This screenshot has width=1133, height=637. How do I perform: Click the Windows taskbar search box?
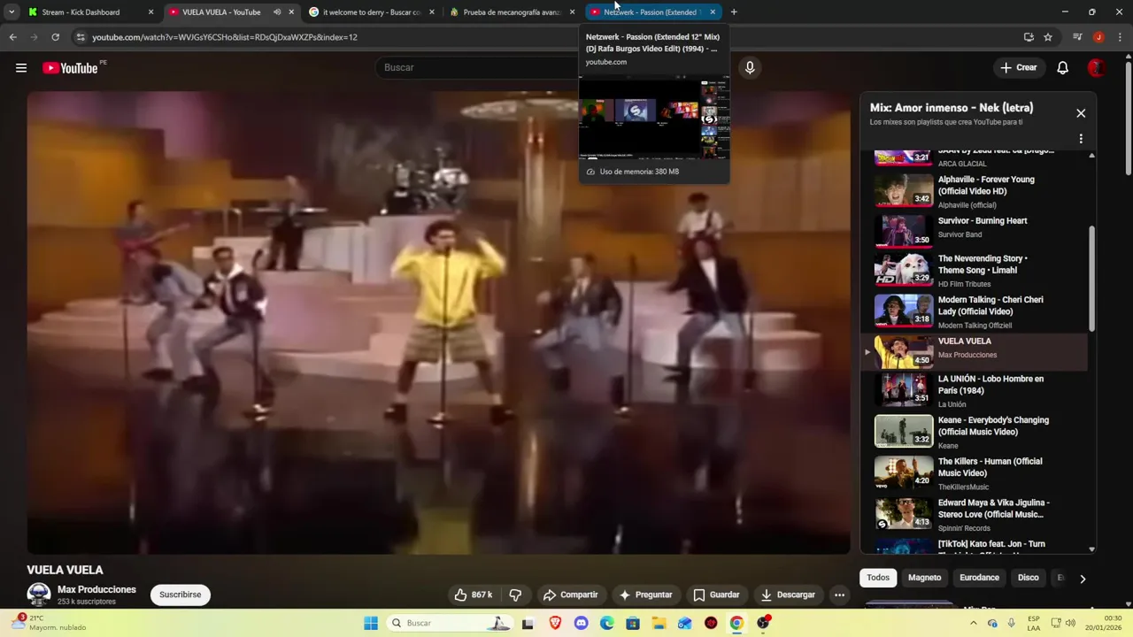pyautogui.click(x=450, y=623)
